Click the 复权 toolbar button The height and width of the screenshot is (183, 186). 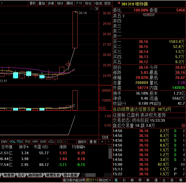[33, 3]
